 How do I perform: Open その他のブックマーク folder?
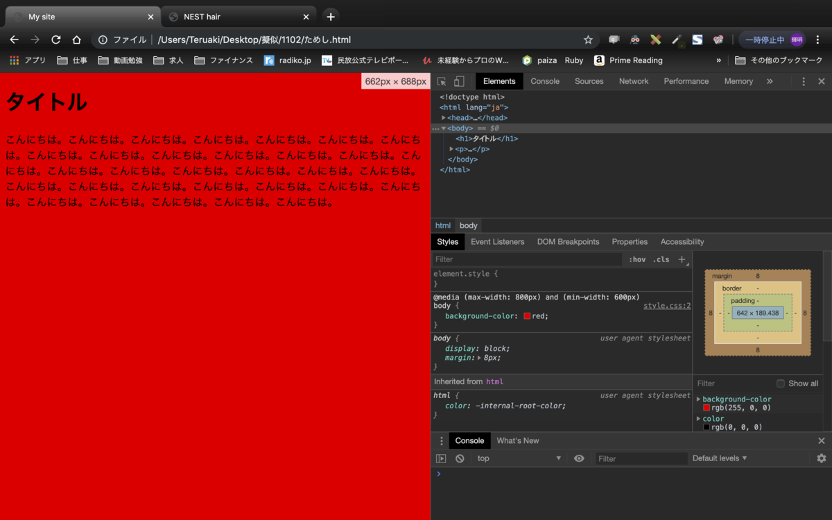[779, 60]
